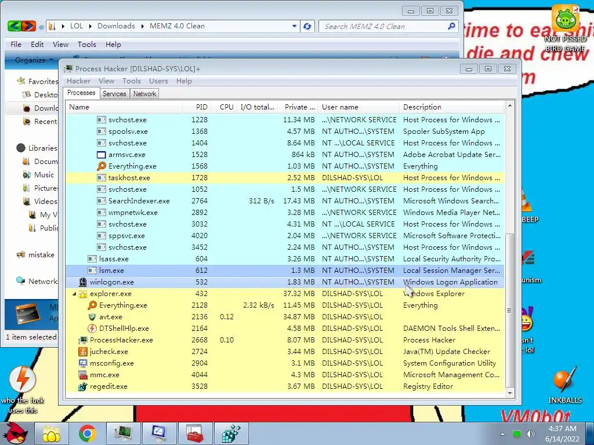Click the process list vertical scrollbar thumb
Viewport: 594px width, 445px height.
(509, 310)
